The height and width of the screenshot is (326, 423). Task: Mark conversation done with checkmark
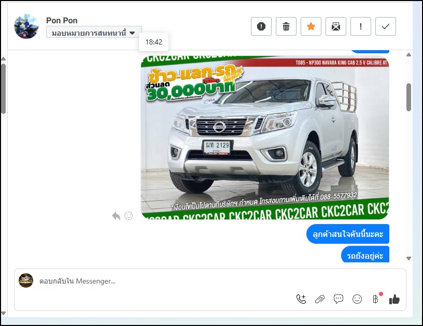click(x=386, y=26)
